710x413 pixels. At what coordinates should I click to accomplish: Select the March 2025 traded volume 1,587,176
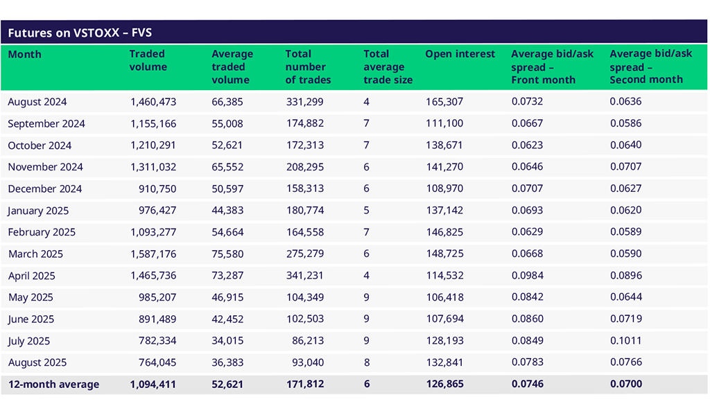click(x=153, y=254)
